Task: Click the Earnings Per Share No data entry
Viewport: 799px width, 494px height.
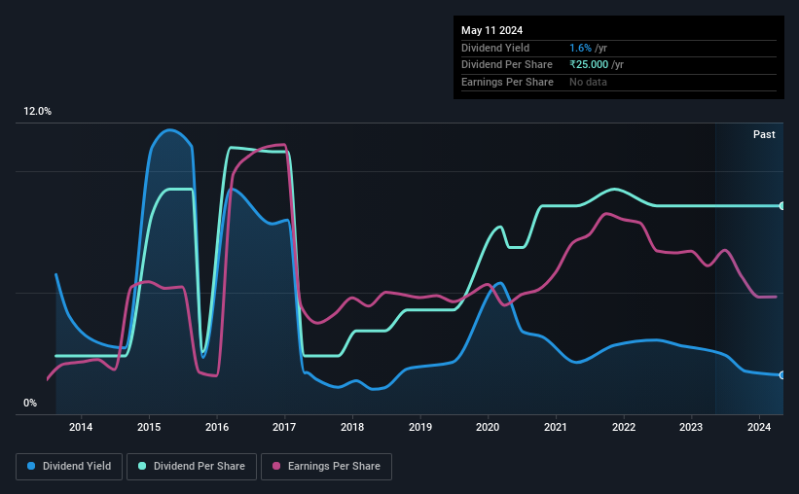Action: click(588, 82)
